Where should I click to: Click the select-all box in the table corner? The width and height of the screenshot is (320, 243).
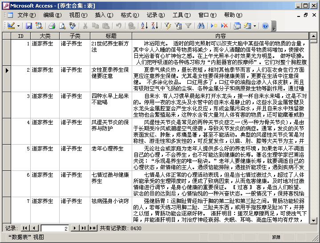[7, 36]
